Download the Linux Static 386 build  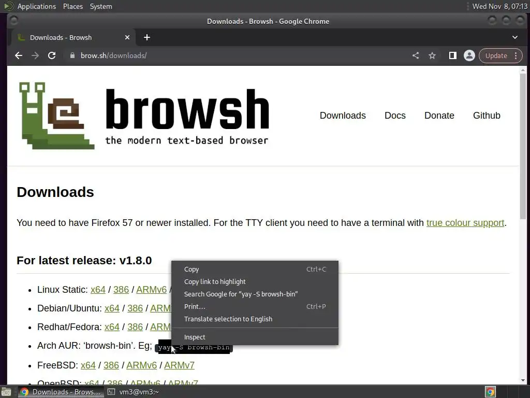121,290
